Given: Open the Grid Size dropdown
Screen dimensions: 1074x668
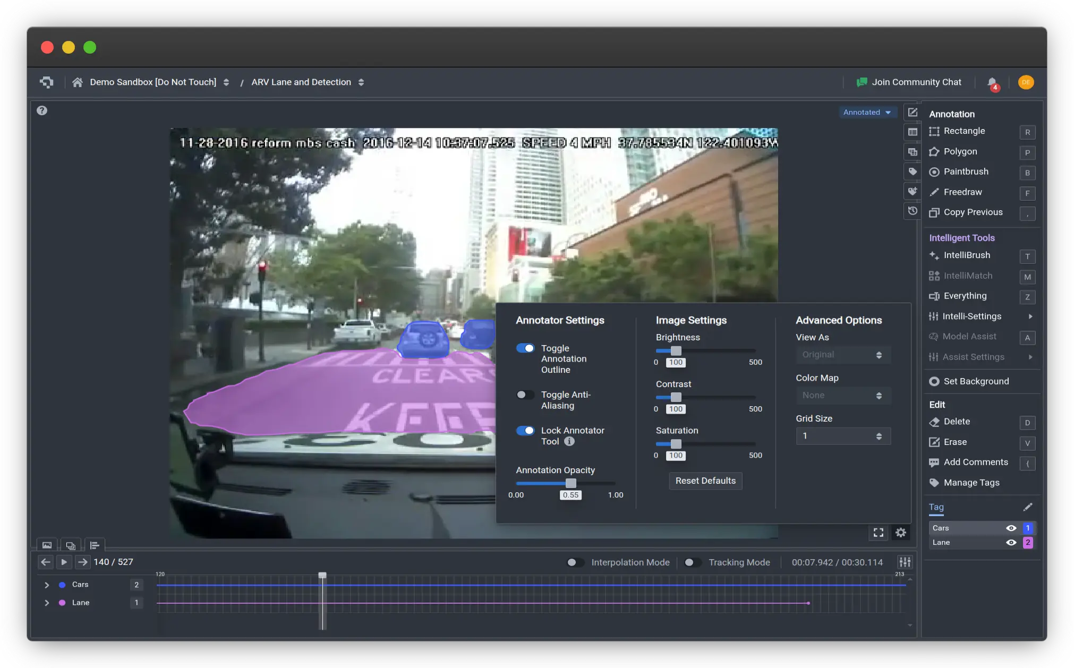Looking at the screenshot, I should [x=843, y=436].
